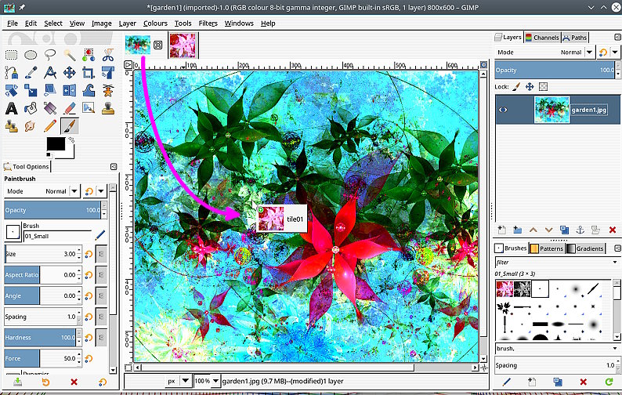622x395 pixels.
Task: Open the brush editor pencil icon
Action: (506, 382)
